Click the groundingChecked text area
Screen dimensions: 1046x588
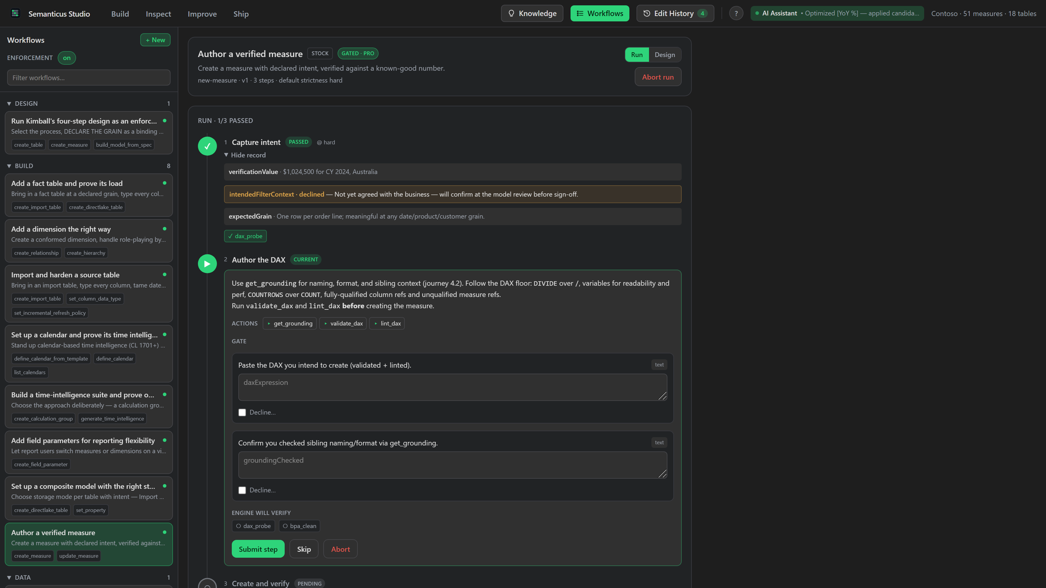452,465
